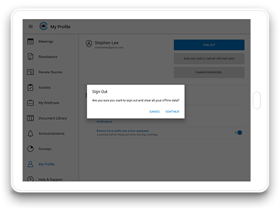
Task: Go to Resolutions in the sidebar
Action: [48, 57]
